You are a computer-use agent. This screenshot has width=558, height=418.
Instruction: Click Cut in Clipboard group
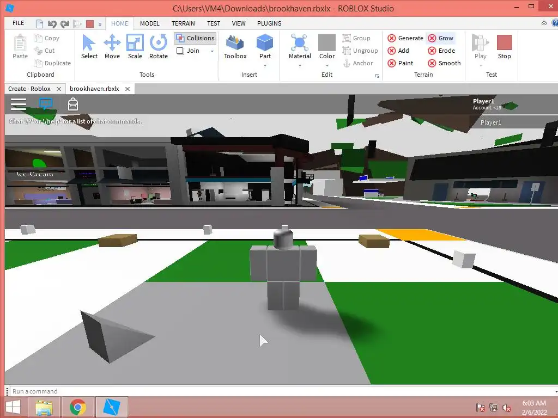44,51
